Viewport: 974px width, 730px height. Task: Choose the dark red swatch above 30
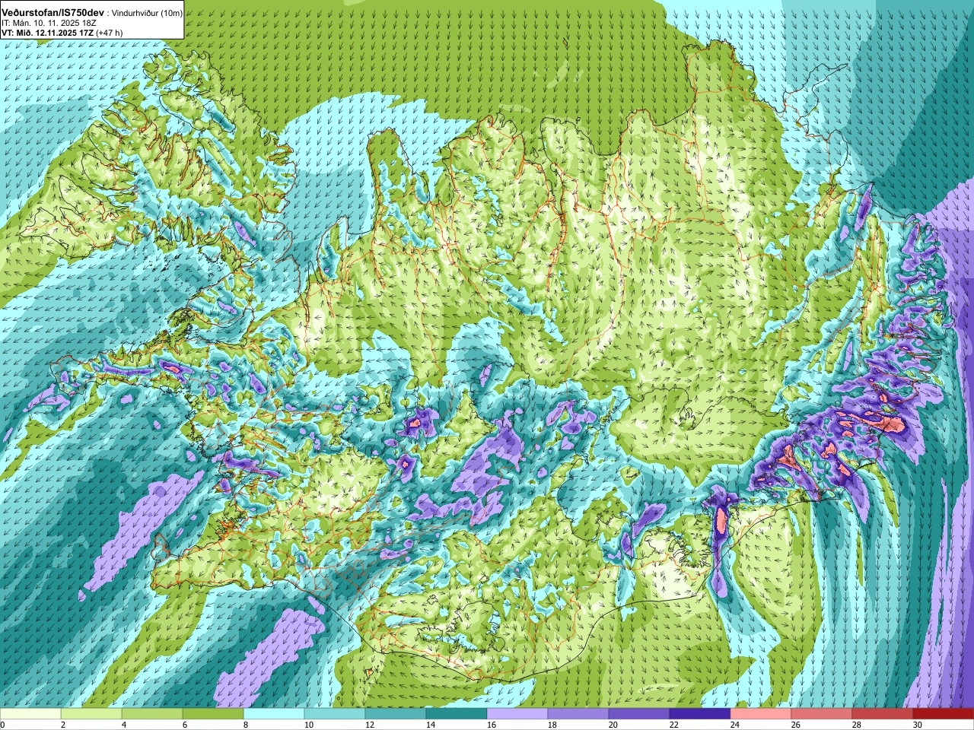pos(944,714)
